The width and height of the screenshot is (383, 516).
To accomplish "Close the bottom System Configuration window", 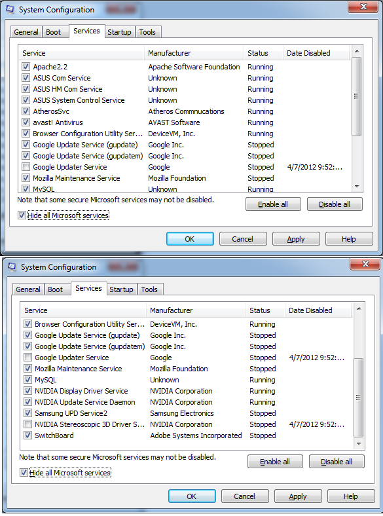I will pyautogui.click(x=365, y=264).
